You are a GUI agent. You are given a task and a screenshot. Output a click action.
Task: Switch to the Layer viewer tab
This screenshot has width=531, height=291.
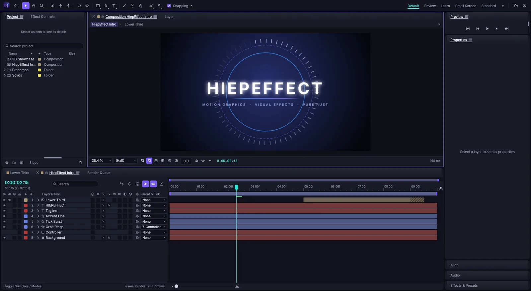tap(169, 17)
